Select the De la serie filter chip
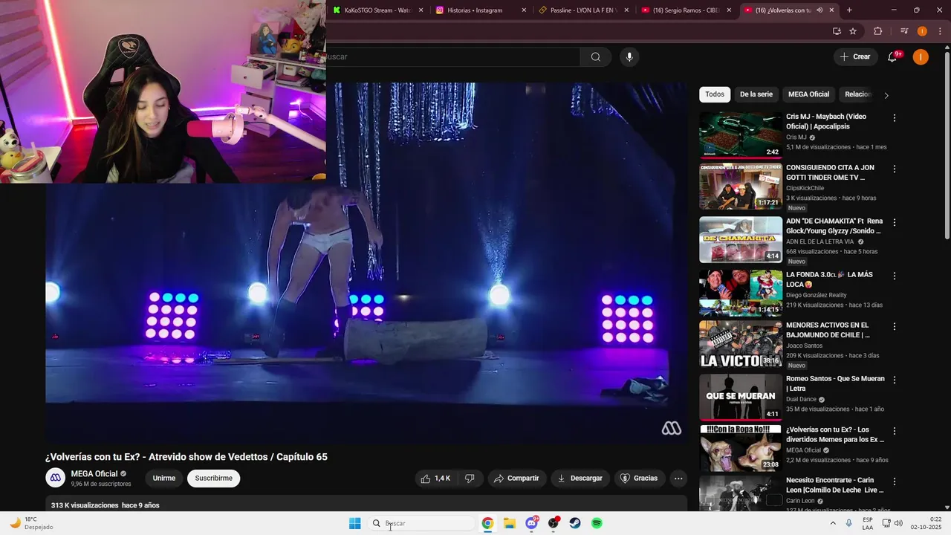 coord(756,94)
